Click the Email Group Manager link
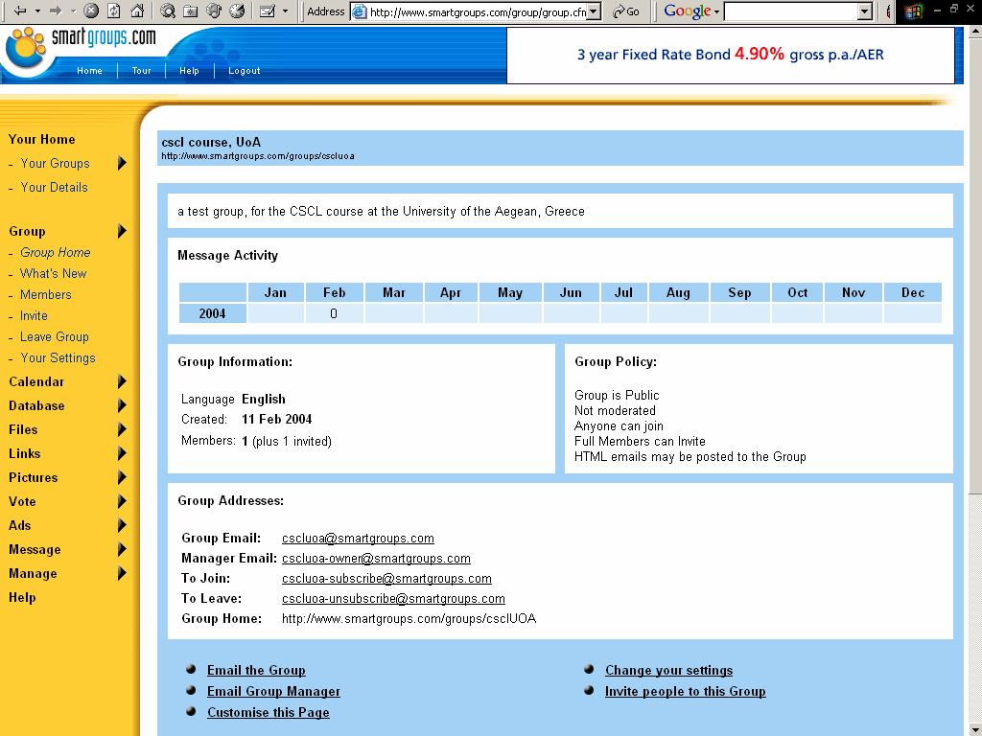982x736 pixels. click(x=273, y=692)
